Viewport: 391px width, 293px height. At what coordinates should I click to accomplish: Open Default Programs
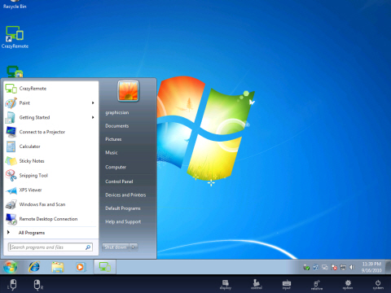[123, 208]
